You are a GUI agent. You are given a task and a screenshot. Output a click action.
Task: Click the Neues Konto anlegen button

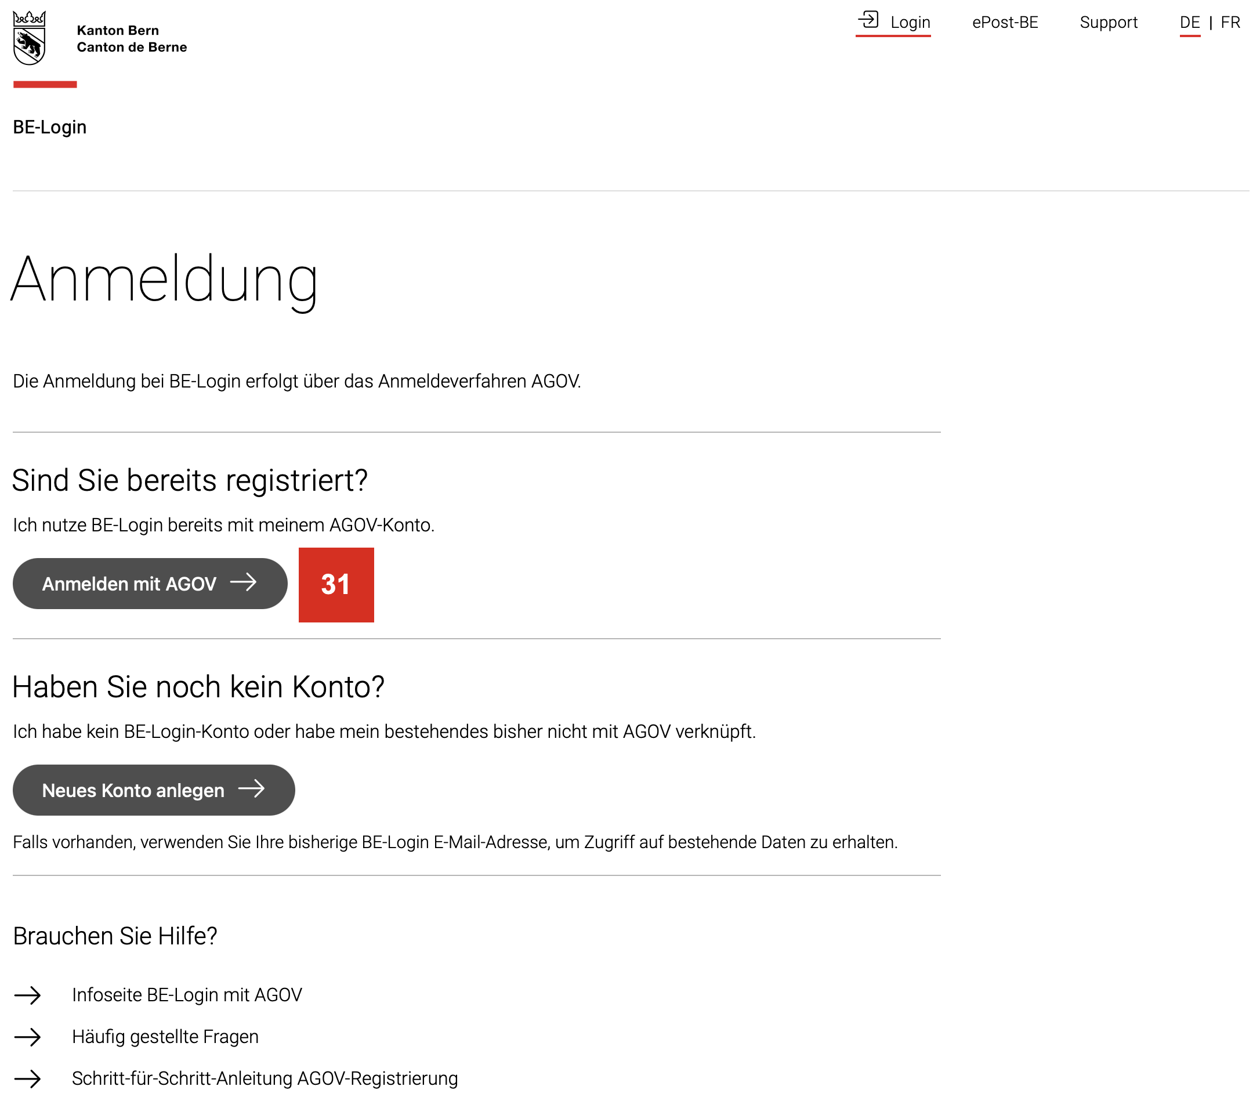154,790
